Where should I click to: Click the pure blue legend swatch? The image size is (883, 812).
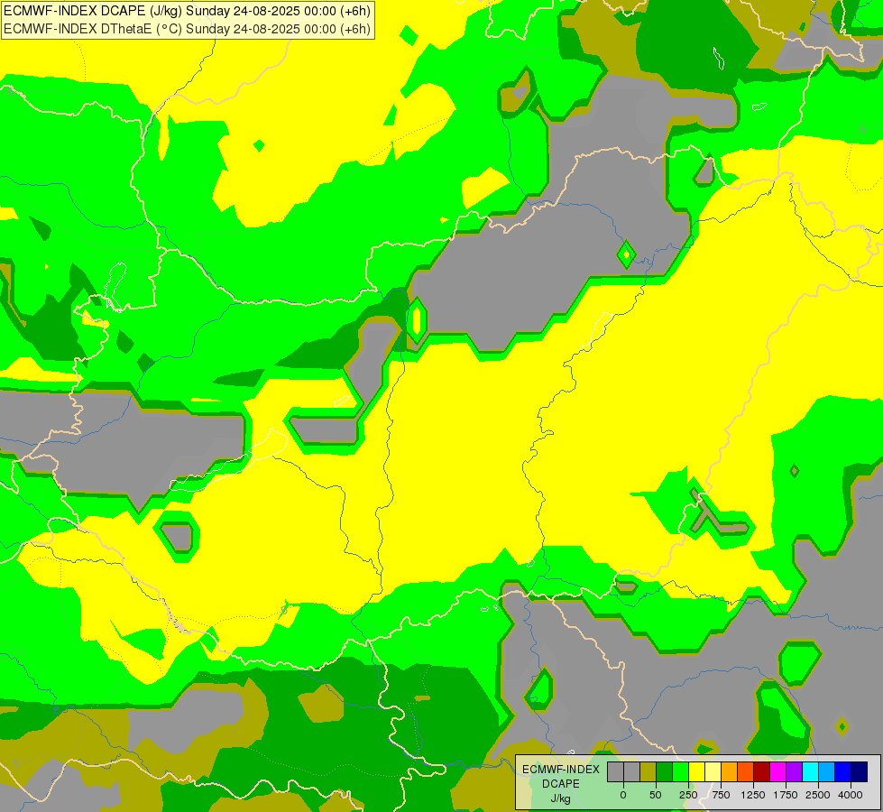click(842, 772)
